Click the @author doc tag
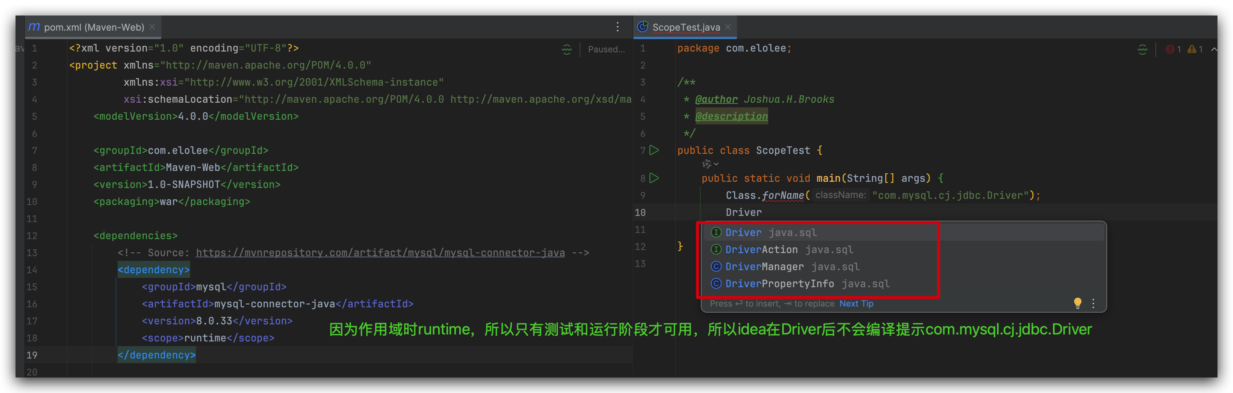Viewport: 1233px width, 393px height. (x=716, y=99)
